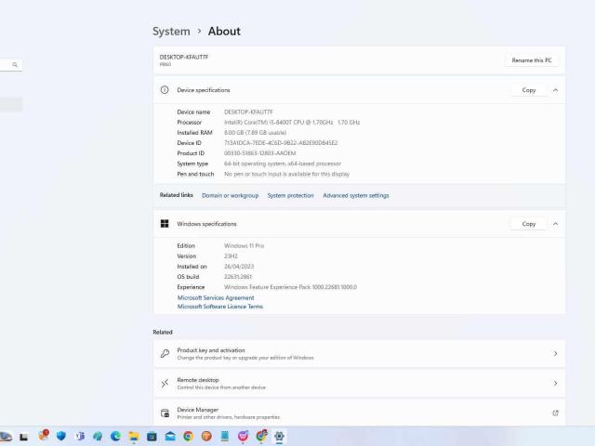Copy the Device specifications
Screen dimensions: 595x446
[529, 90]
